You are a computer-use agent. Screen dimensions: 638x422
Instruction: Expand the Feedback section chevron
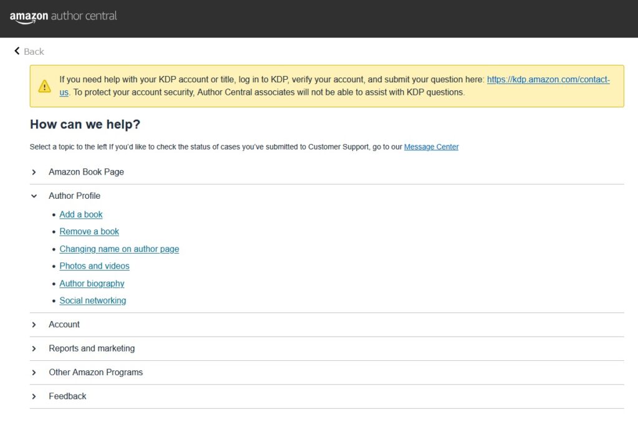34,397
